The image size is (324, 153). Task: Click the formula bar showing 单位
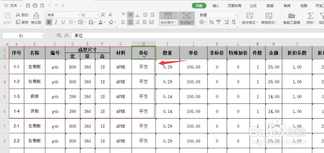pos(197,35)
